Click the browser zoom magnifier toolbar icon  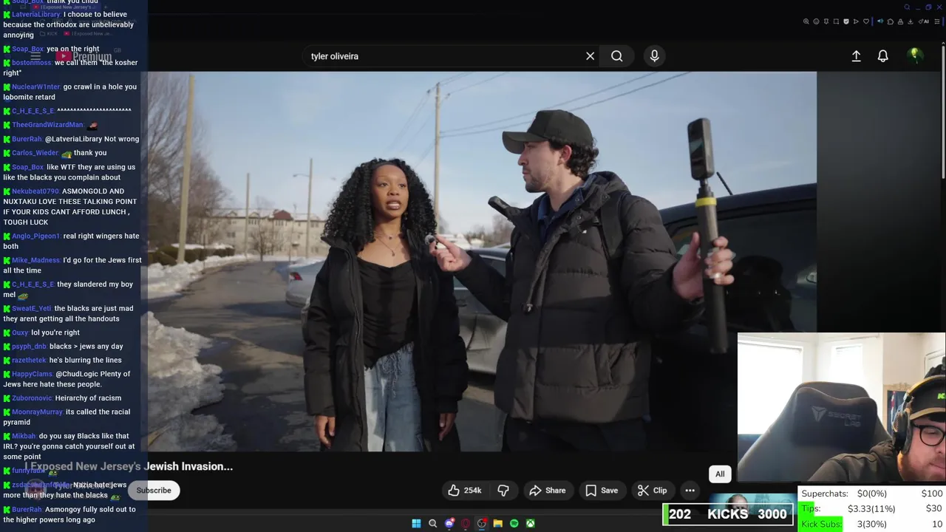[x=806, y=21]
